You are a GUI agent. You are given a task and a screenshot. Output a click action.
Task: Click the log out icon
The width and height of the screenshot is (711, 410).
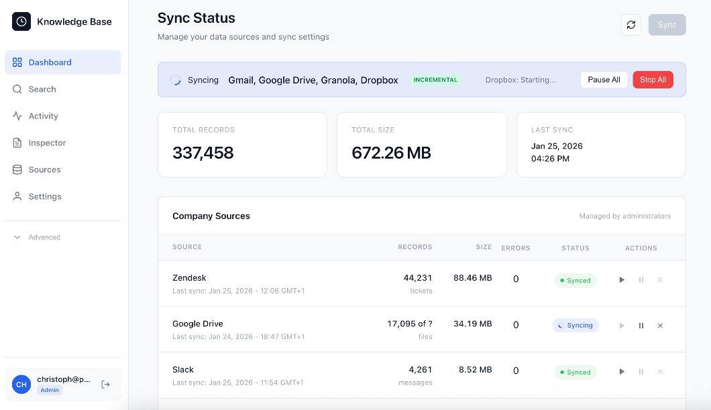click(106, 384)
